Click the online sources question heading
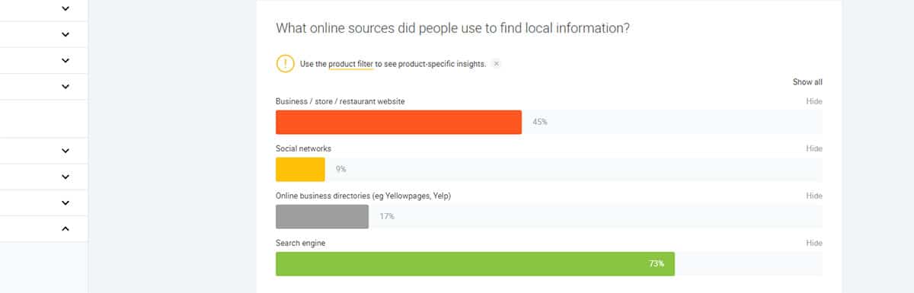Image resolution: width=914 pixels, height=293 pixels. (x=453, y=29)
